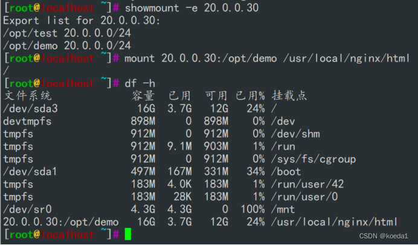Click the '容量' column header
418x245 pixels.
point(143,95)
